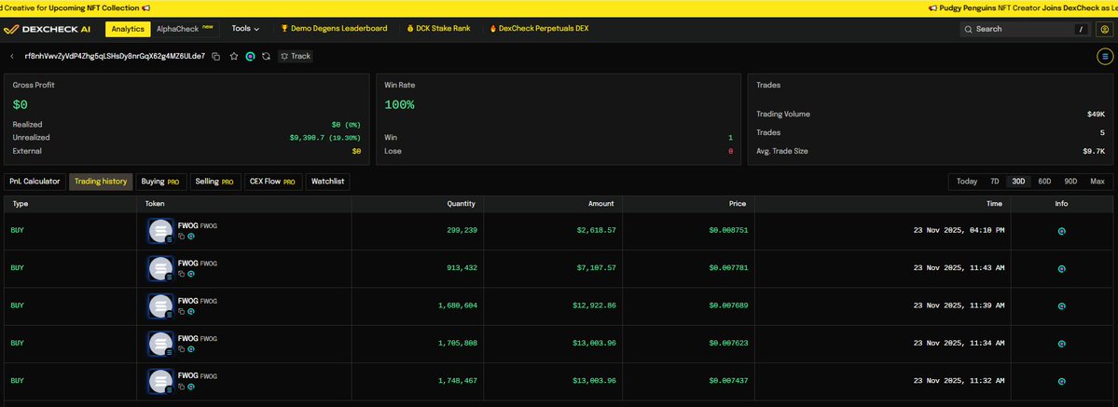
Task: Click FWOG token logo in 11:32 AM row
Action: click(160, 381)
